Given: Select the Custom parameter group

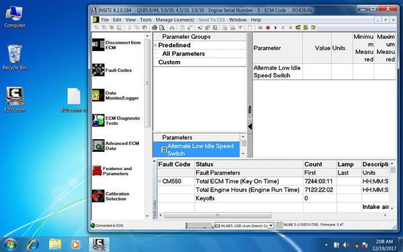Looking at the screenshot, I should 169,62.
